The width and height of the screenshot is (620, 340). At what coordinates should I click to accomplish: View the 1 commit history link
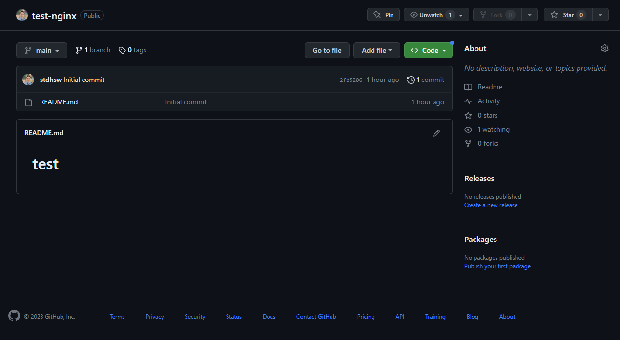tap(426, 80)
